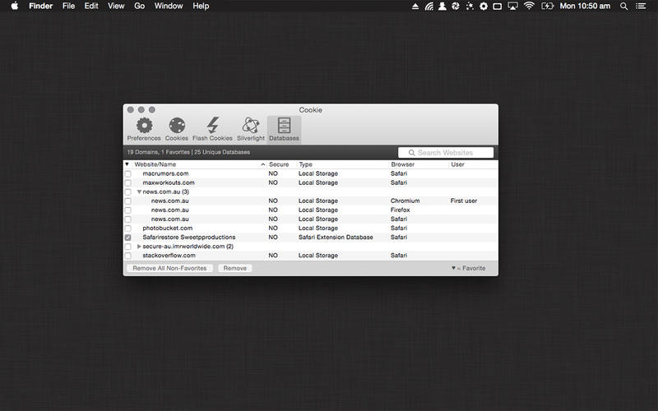Screen dimensions: 658x411
Task: Click the menu bar clock Mon 10:50 am
Action: 585,6
